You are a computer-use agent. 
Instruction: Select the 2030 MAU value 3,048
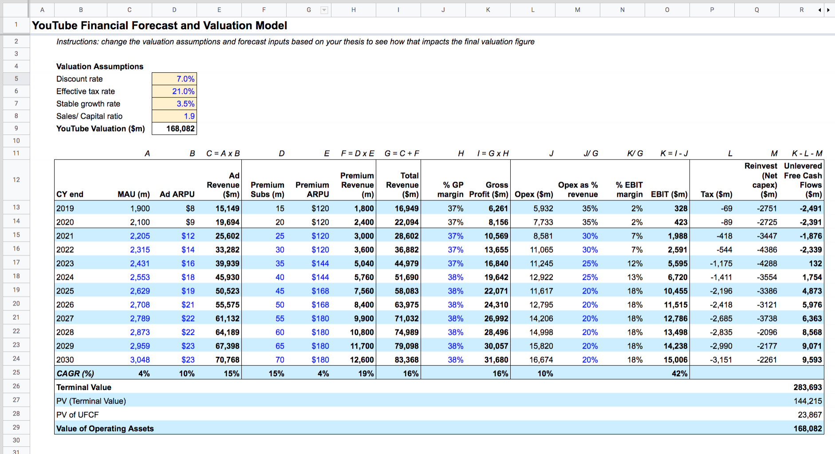(x=130, y=360)
